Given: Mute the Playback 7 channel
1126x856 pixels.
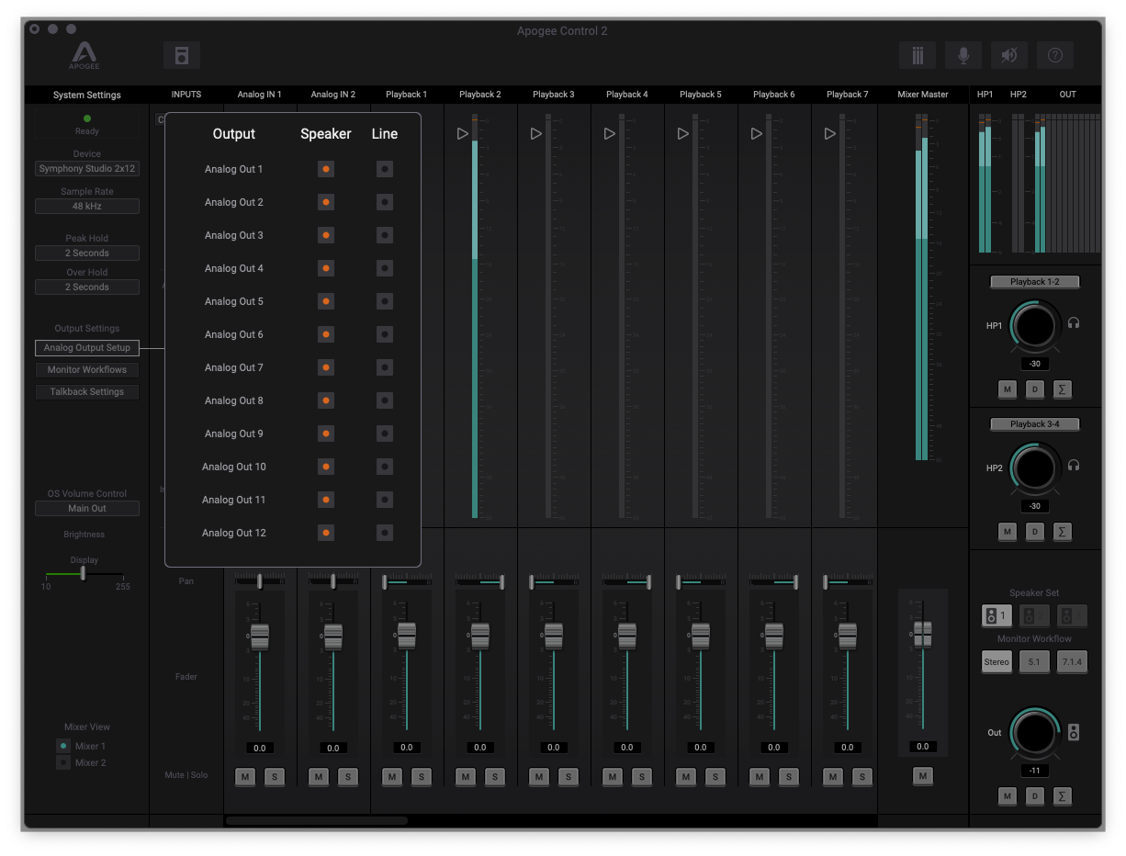Looking at the screenshot, I should 833,777.
